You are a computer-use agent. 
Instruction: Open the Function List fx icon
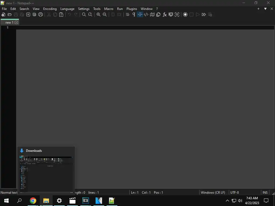coord(165,14)
